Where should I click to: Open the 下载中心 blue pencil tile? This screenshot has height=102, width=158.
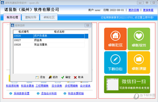[115, 62]
